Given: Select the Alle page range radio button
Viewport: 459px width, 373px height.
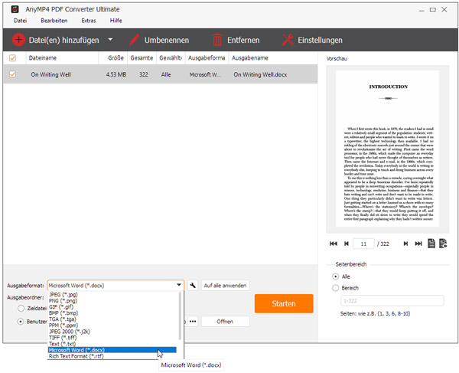Looking at the screenshot, I should click(x=336, y=276).
